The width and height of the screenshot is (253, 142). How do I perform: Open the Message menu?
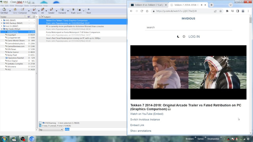[x=19, y=6]
